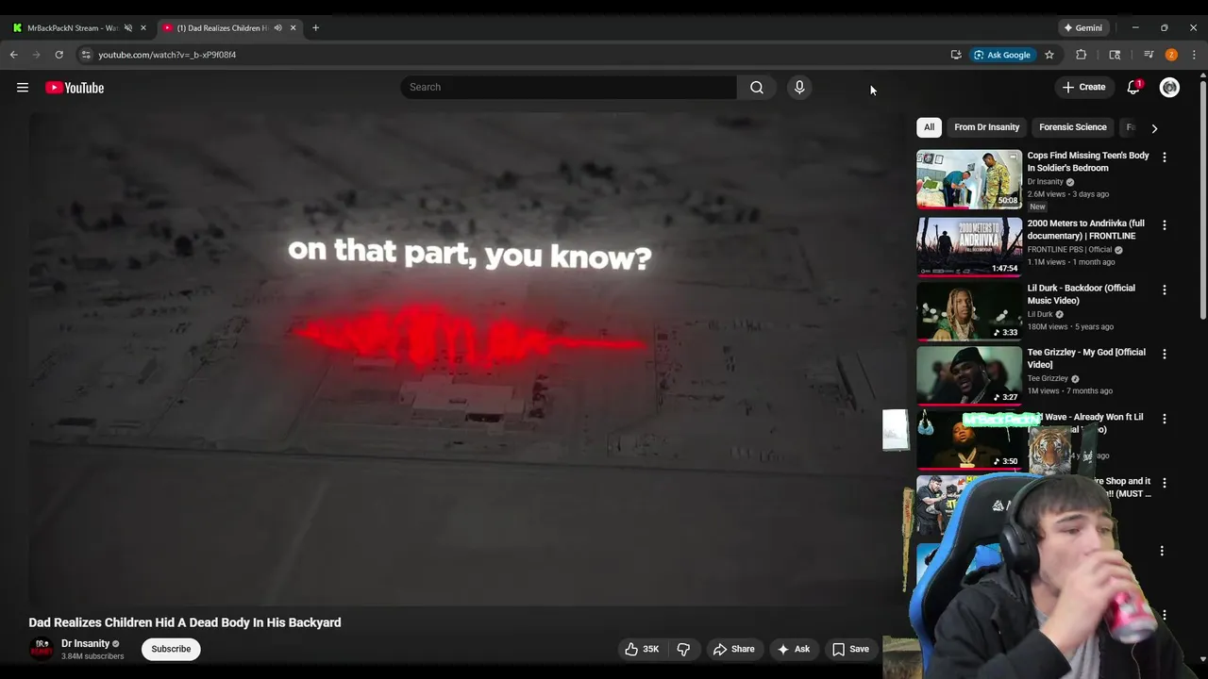The height and width of the screenshot is (679, 1208).
Task: Open options for Already Won video
Action: click(x=1164, y=418)
